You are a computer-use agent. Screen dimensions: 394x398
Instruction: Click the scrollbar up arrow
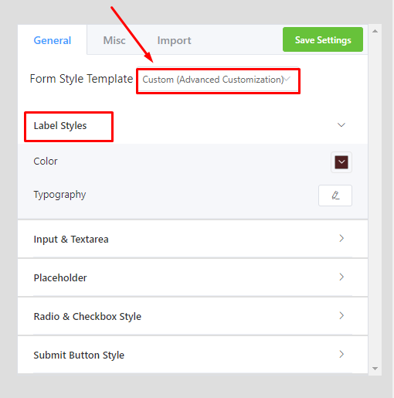(x=375, y=31)
